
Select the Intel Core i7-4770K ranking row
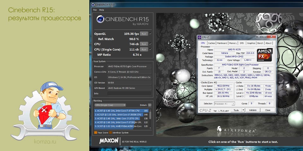tap(121, 111)
